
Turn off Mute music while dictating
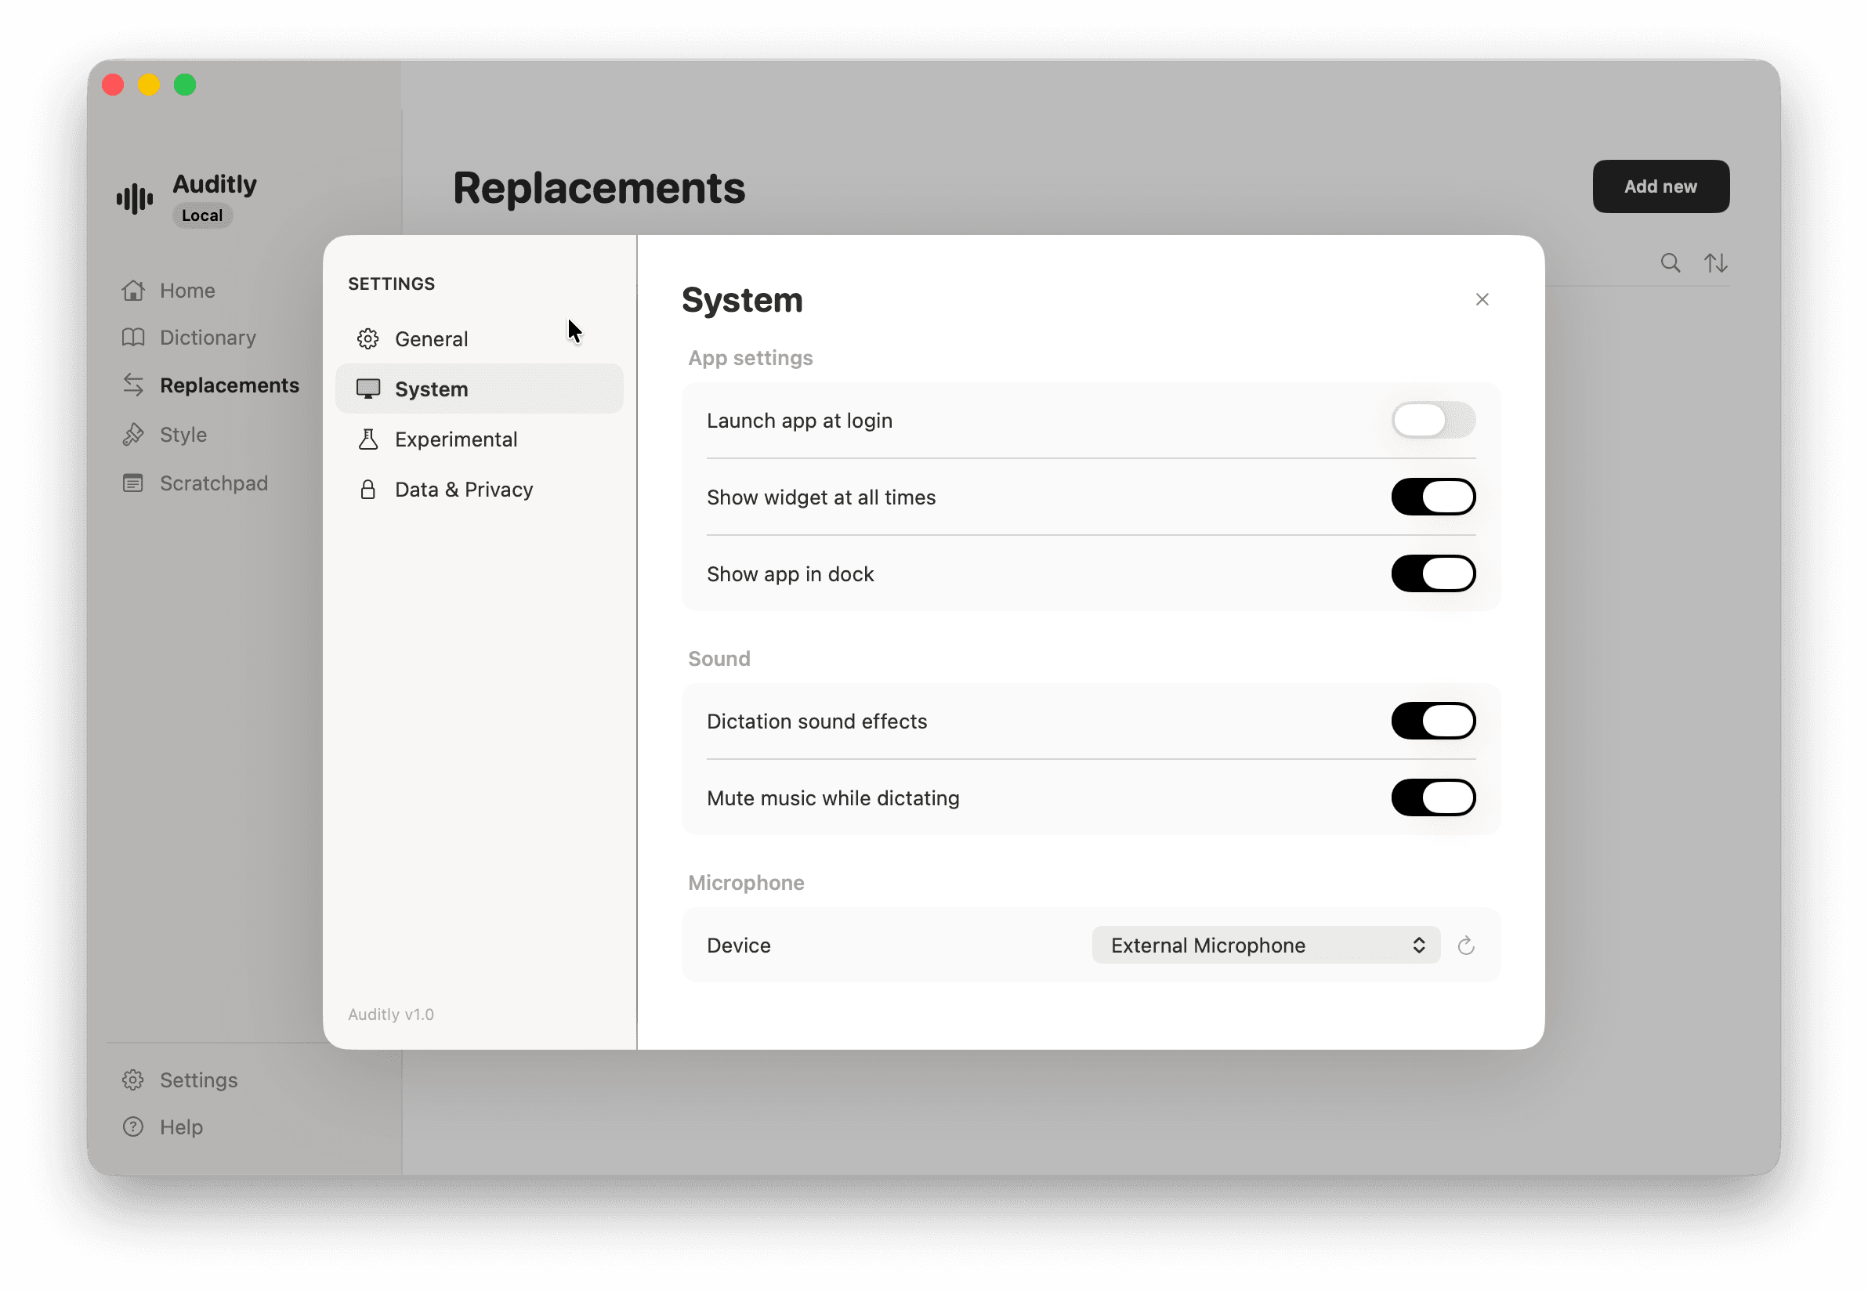pyautogui.click(x=1433, y=797)
